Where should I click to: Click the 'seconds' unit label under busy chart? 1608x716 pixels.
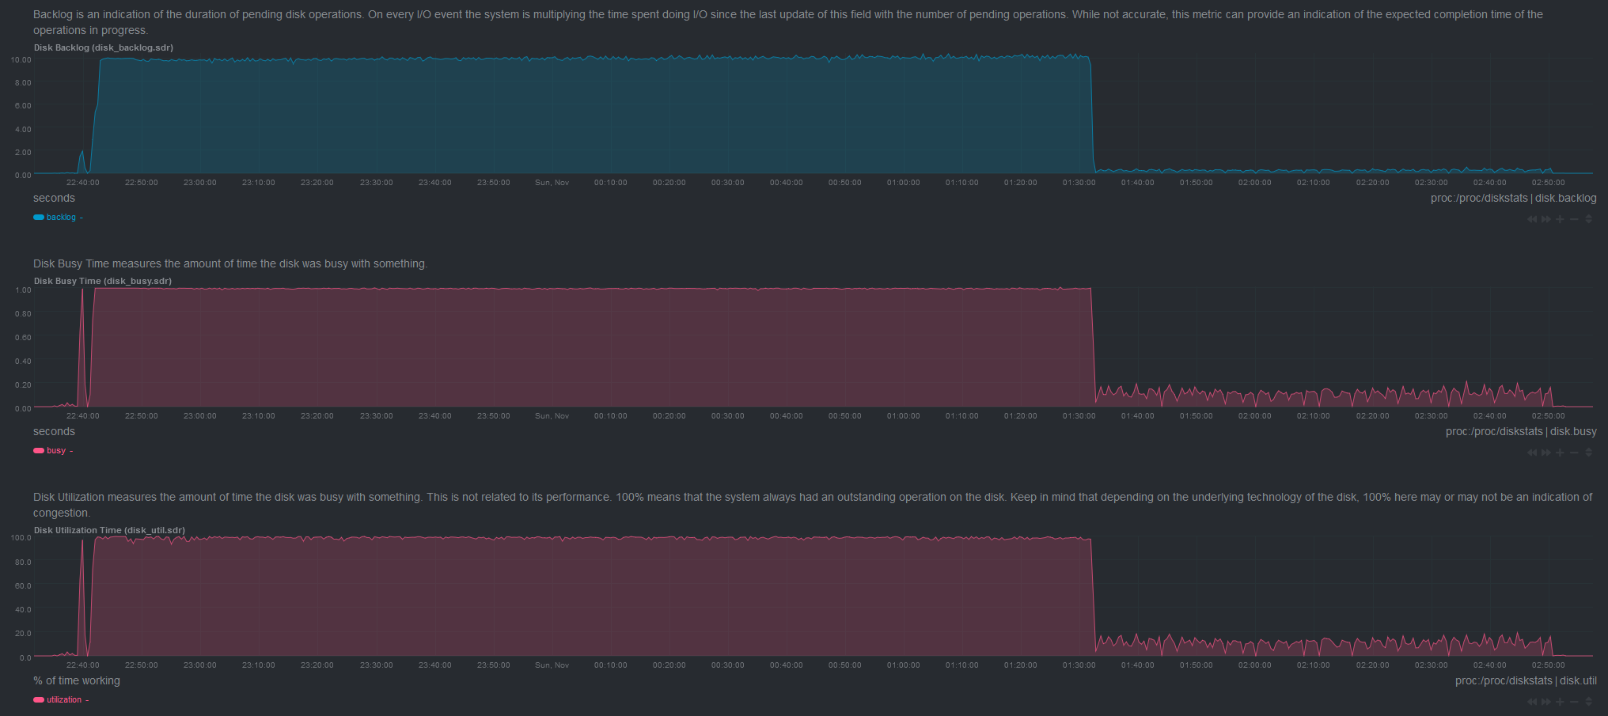(54, 431)
